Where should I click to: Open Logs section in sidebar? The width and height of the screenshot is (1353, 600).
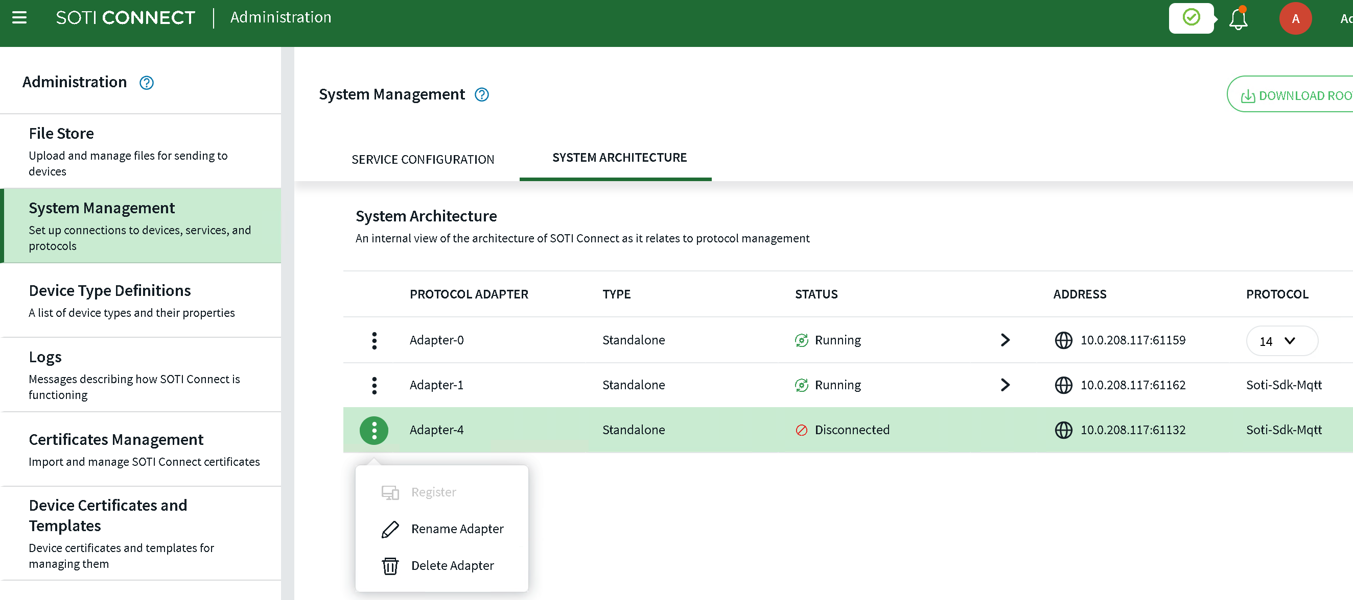point(140,375)
